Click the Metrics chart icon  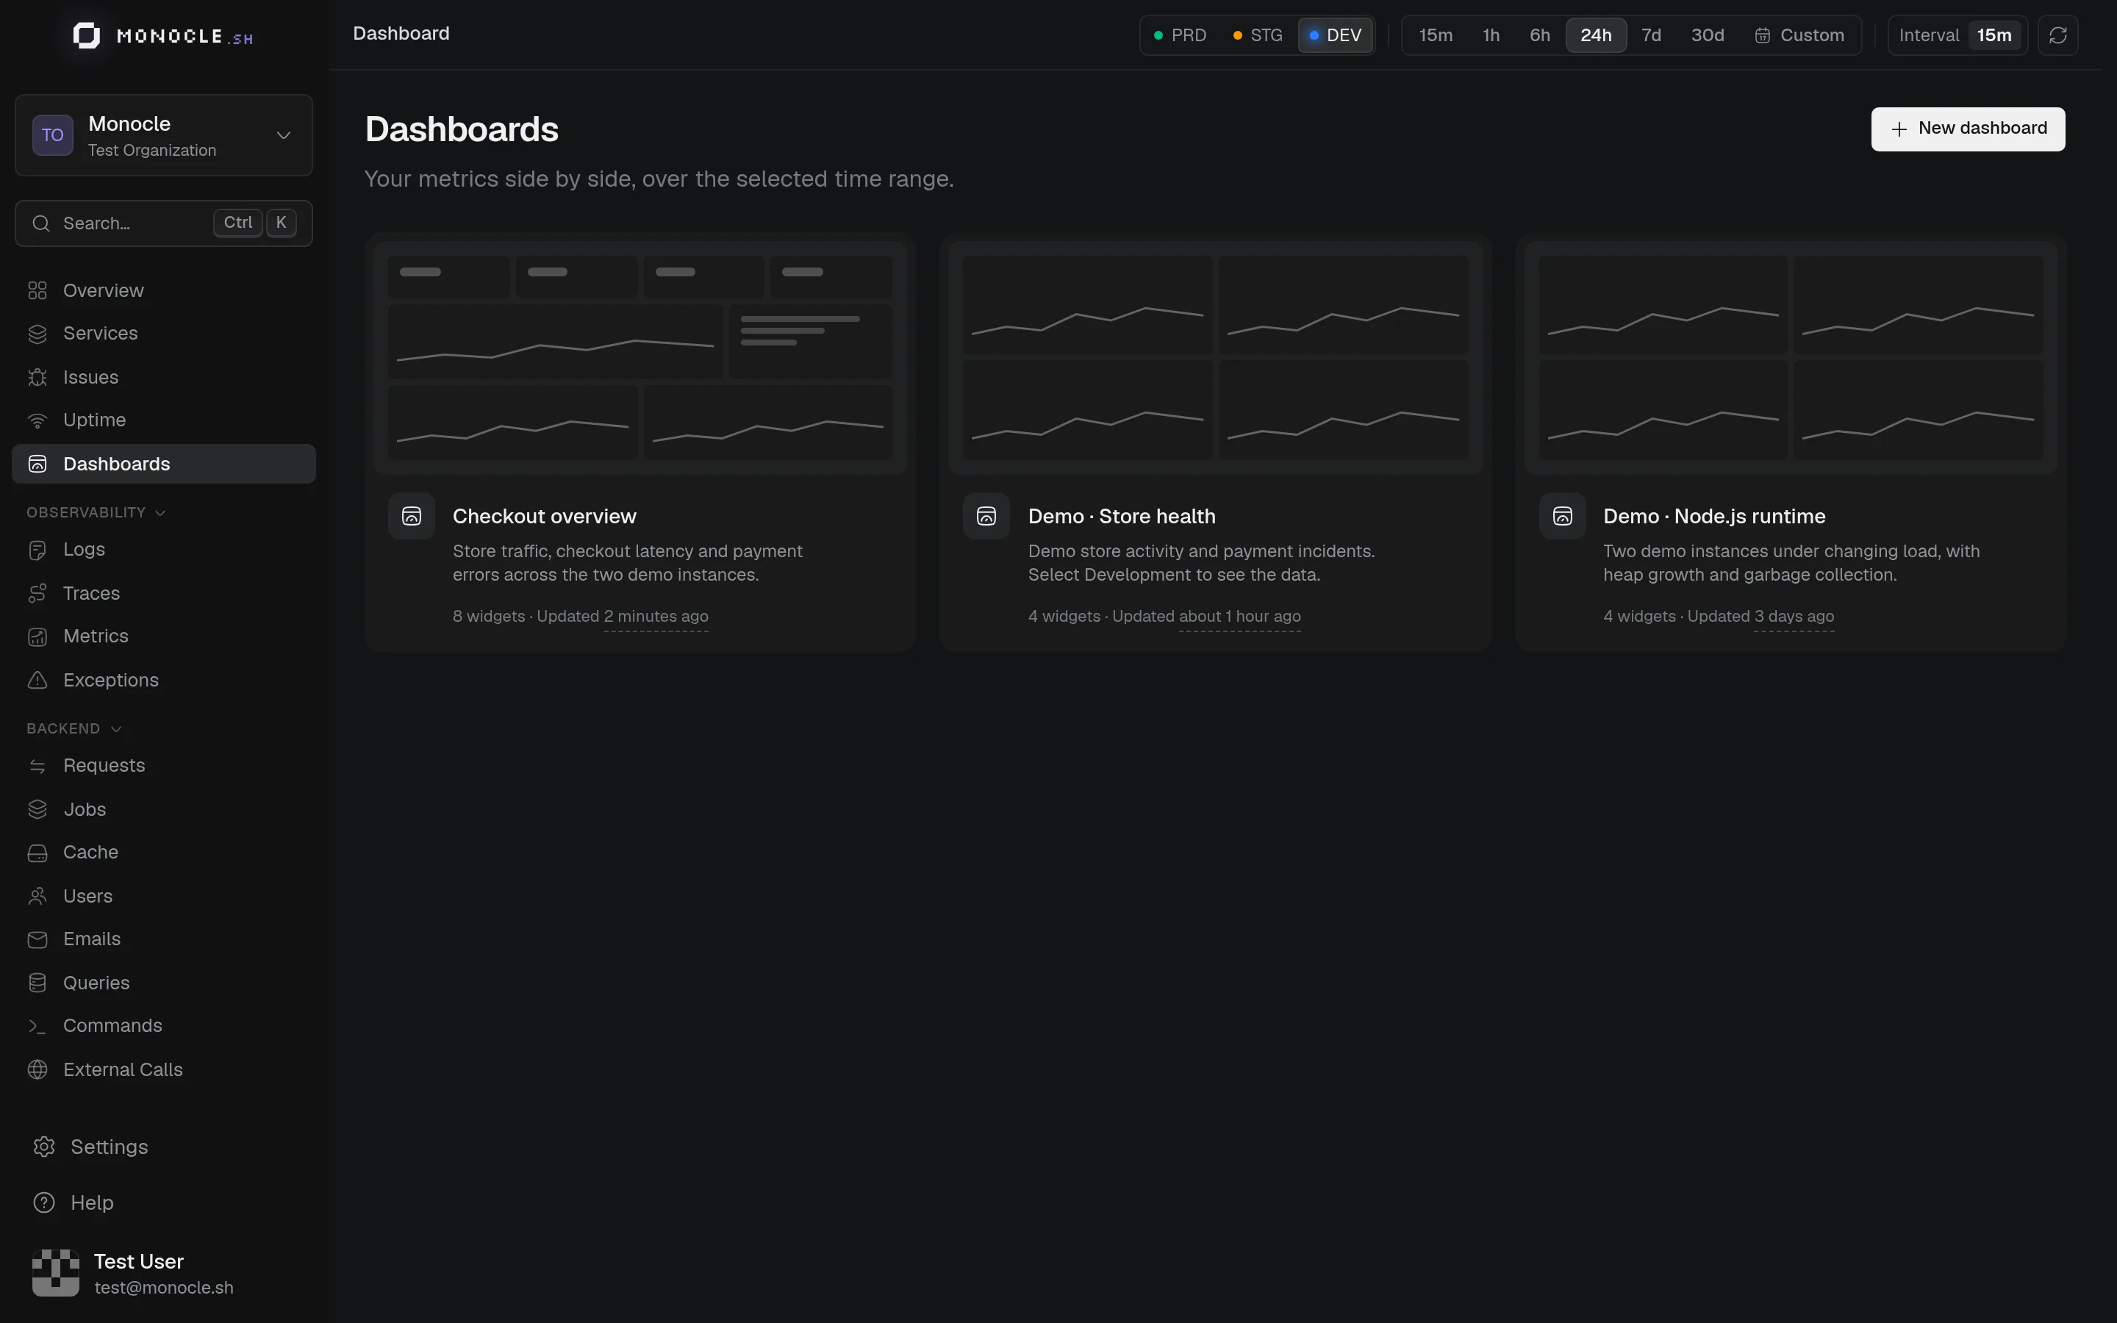(37, 636)
